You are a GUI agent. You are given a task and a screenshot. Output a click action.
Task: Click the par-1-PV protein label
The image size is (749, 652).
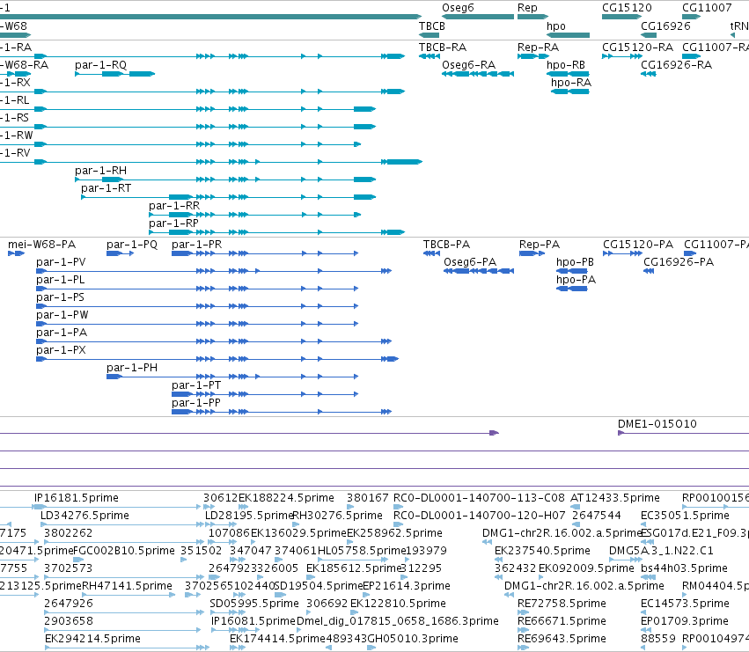pos(61,262)
